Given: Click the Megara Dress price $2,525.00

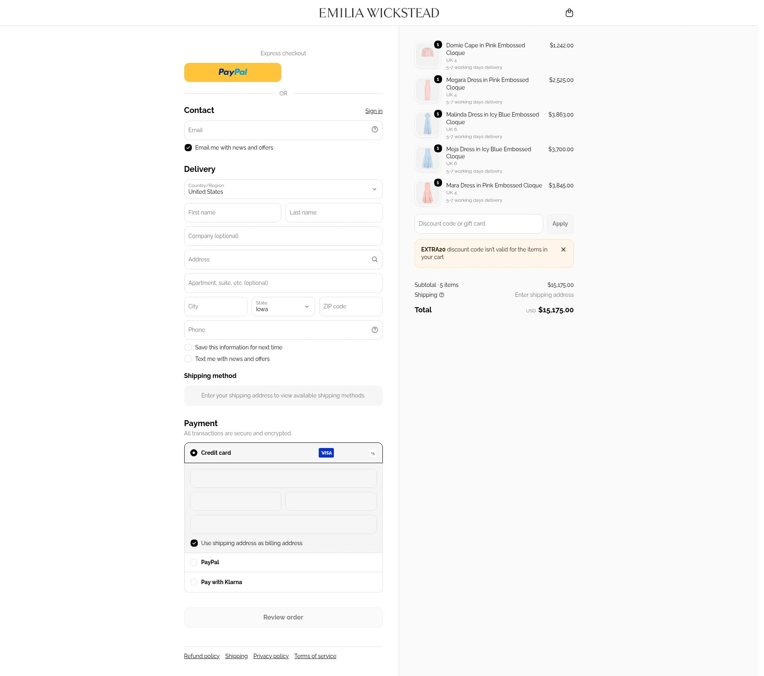Looking at the screenshot, I should (x=561, y=80).
